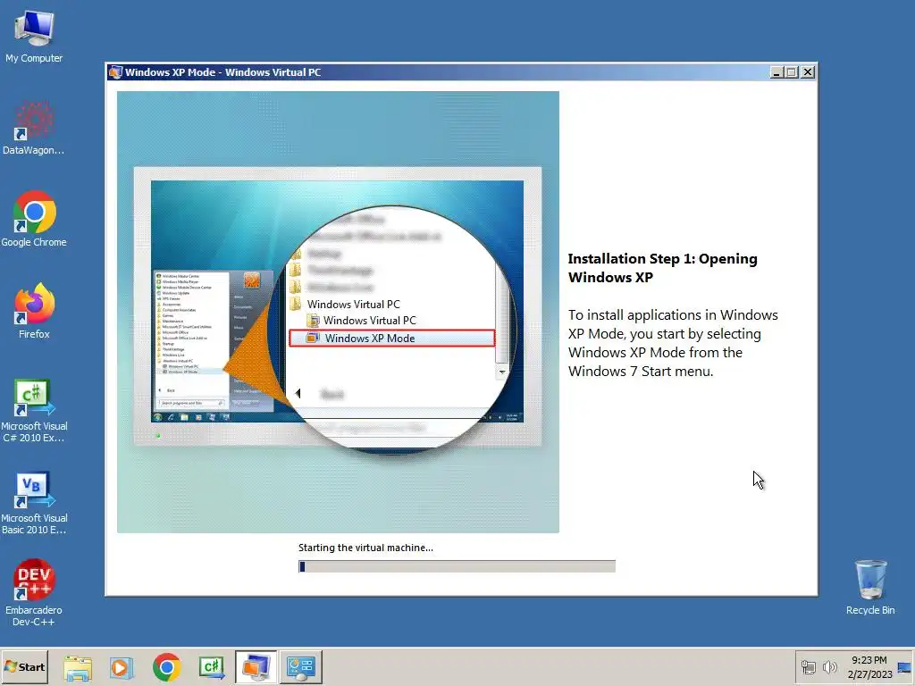This screenshot has width=915, height=686.
Task: Open Windows Explorer from taskbar
Action: point(78,667)
